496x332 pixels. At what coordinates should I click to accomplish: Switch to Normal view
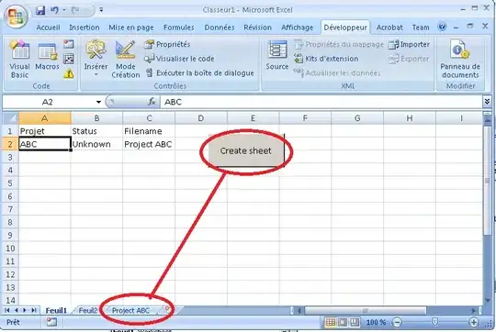[331, 322]
